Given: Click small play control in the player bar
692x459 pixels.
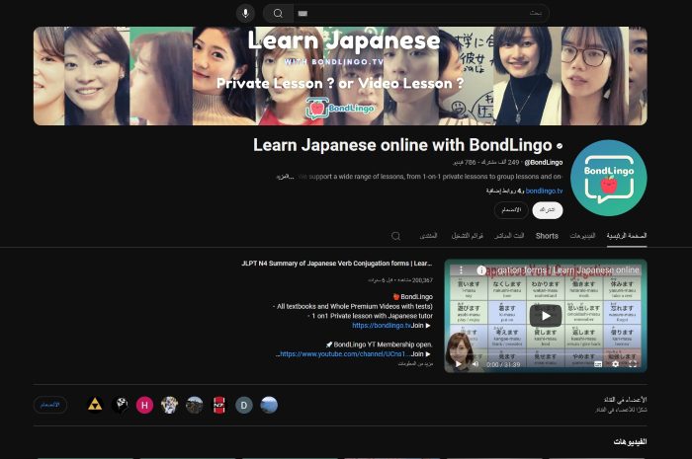Looking at the screenshot, I should pos(458,364).
